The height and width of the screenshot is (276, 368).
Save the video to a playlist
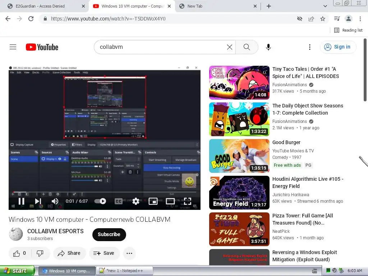[x=104, y=253]
